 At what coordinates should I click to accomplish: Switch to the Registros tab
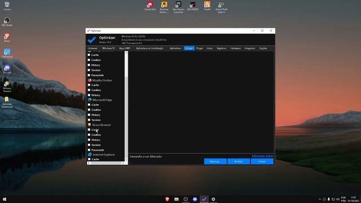[x=222, y=48]
